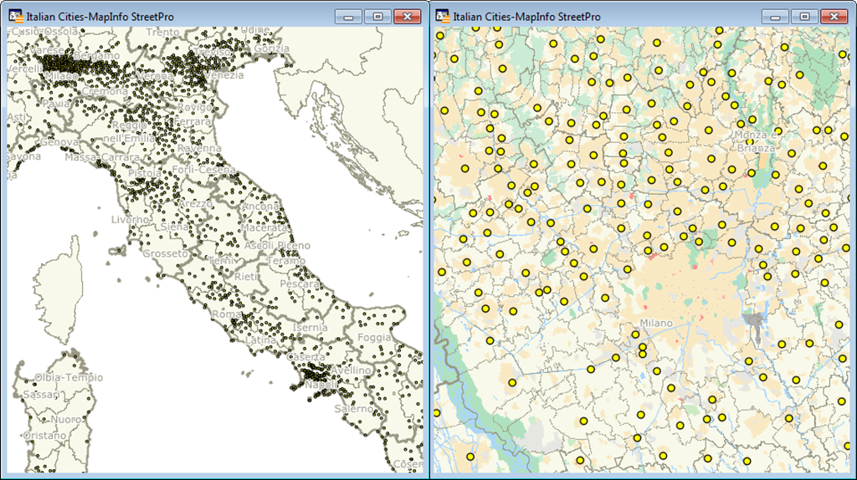The height and width of the screenshot is (480, 857).
Task: Maximize the right Italian Cities window
Action: tap(804, 17)
